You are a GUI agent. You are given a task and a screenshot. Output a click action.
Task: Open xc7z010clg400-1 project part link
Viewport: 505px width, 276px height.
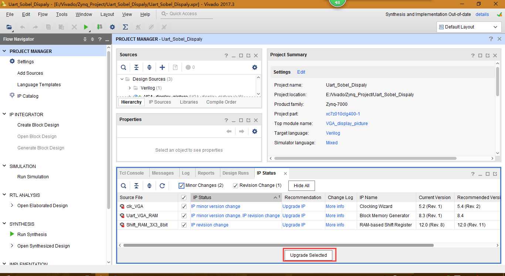click(x=343, y=114)
